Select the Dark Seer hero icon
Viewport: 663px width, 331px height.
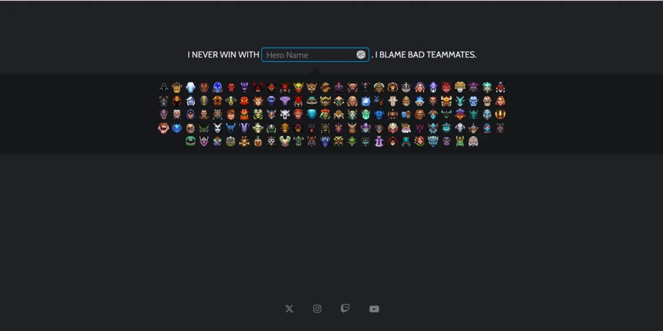[x=433, y=87]
